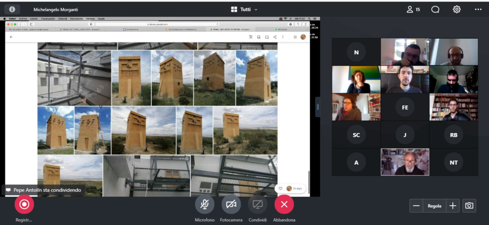The image size is (489, 225).
Task: Open the bottom-left brick tower photo thumbnail
Action: [x=70, y=176]
